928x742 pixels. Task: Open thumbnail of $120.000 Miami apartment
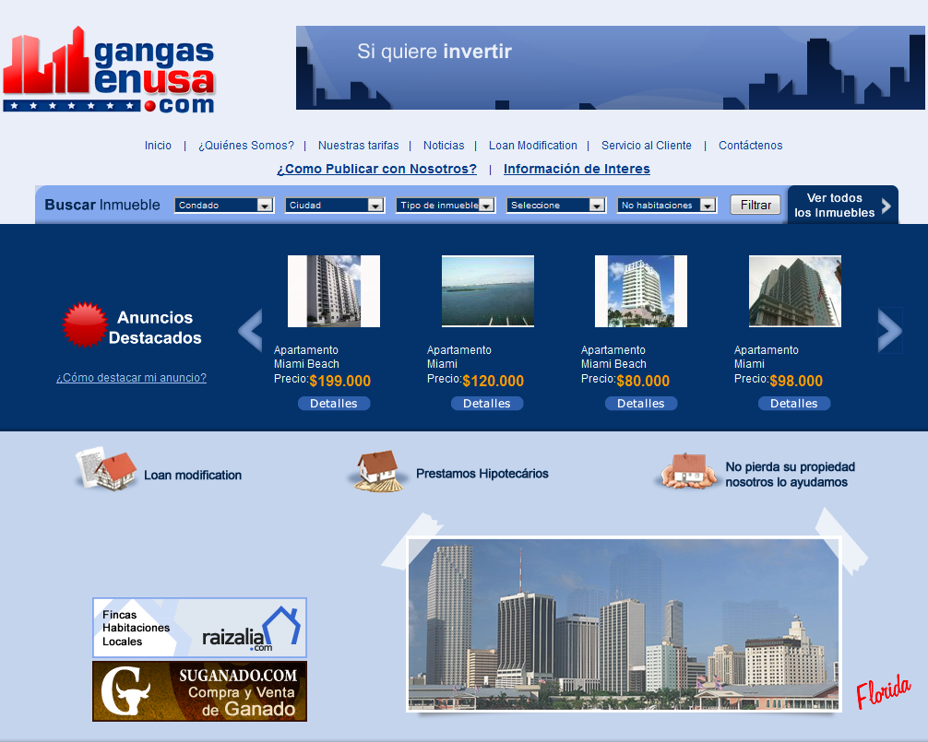[488, 291]
